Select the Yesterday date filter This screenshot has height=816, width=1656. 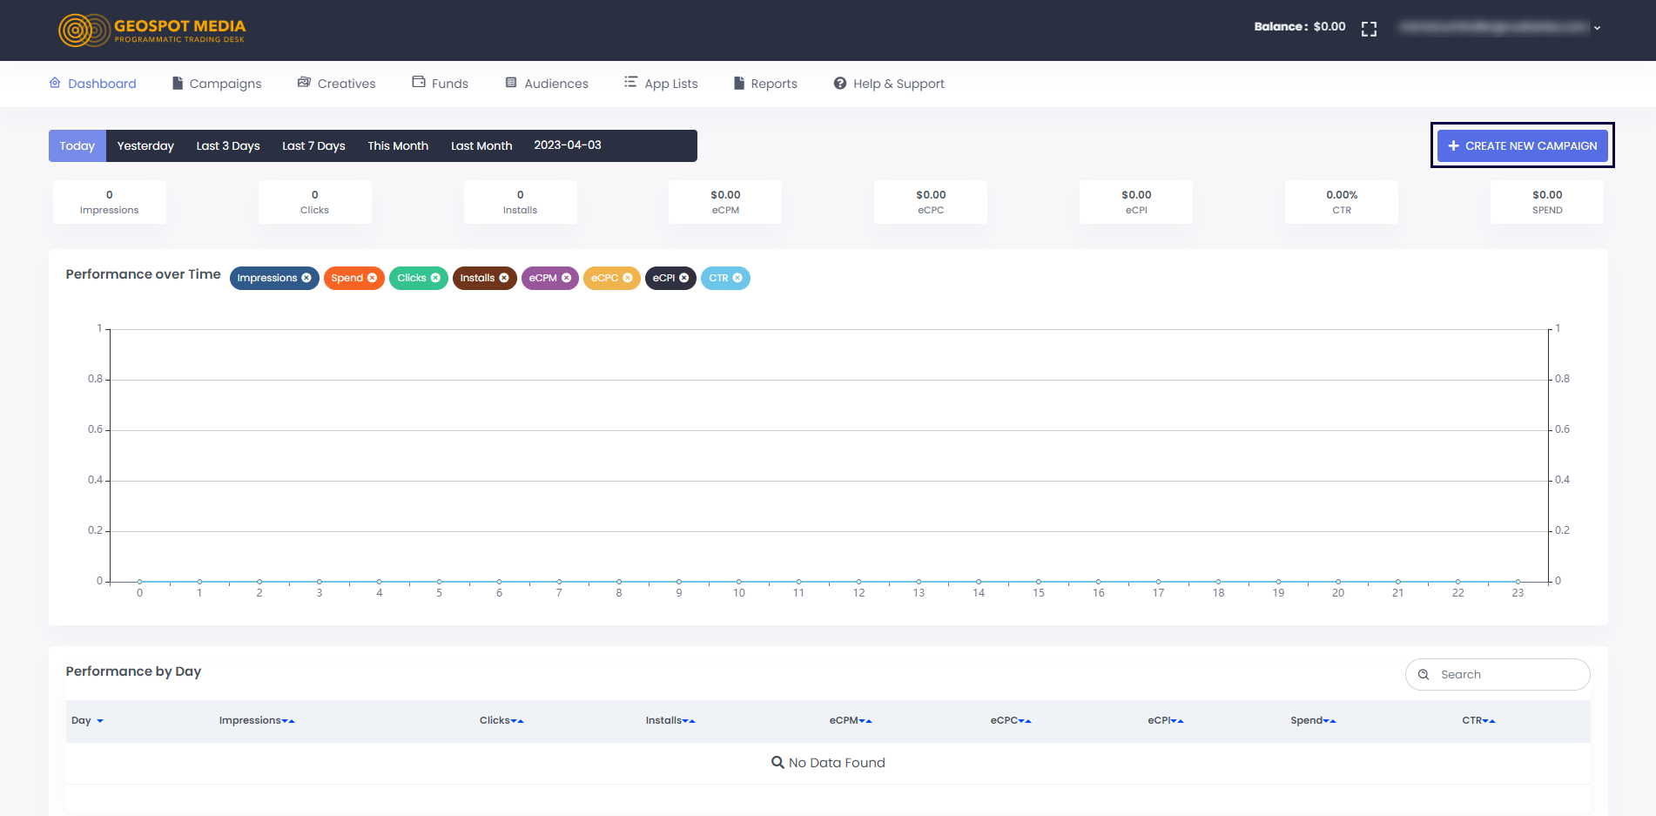point(145,145)
